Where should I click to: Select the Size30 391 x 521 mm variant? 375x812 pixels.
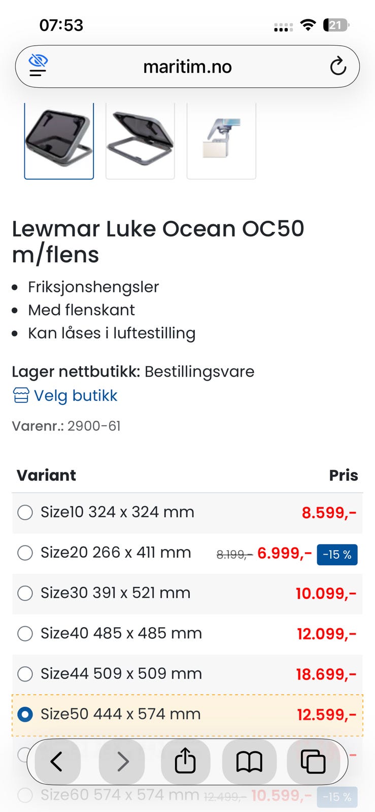pos(25,593)
